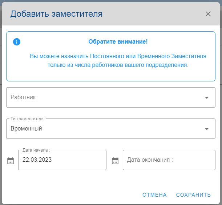Click the Тип заместителя floating label
The width and height of the screenshot is (222, 205).
click(x=28, y=119)
